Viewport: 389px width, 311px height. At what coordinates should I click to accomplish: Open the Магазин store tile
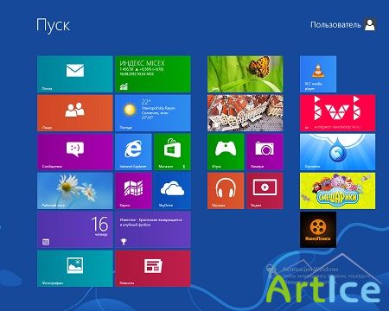[x=172, y=152]
